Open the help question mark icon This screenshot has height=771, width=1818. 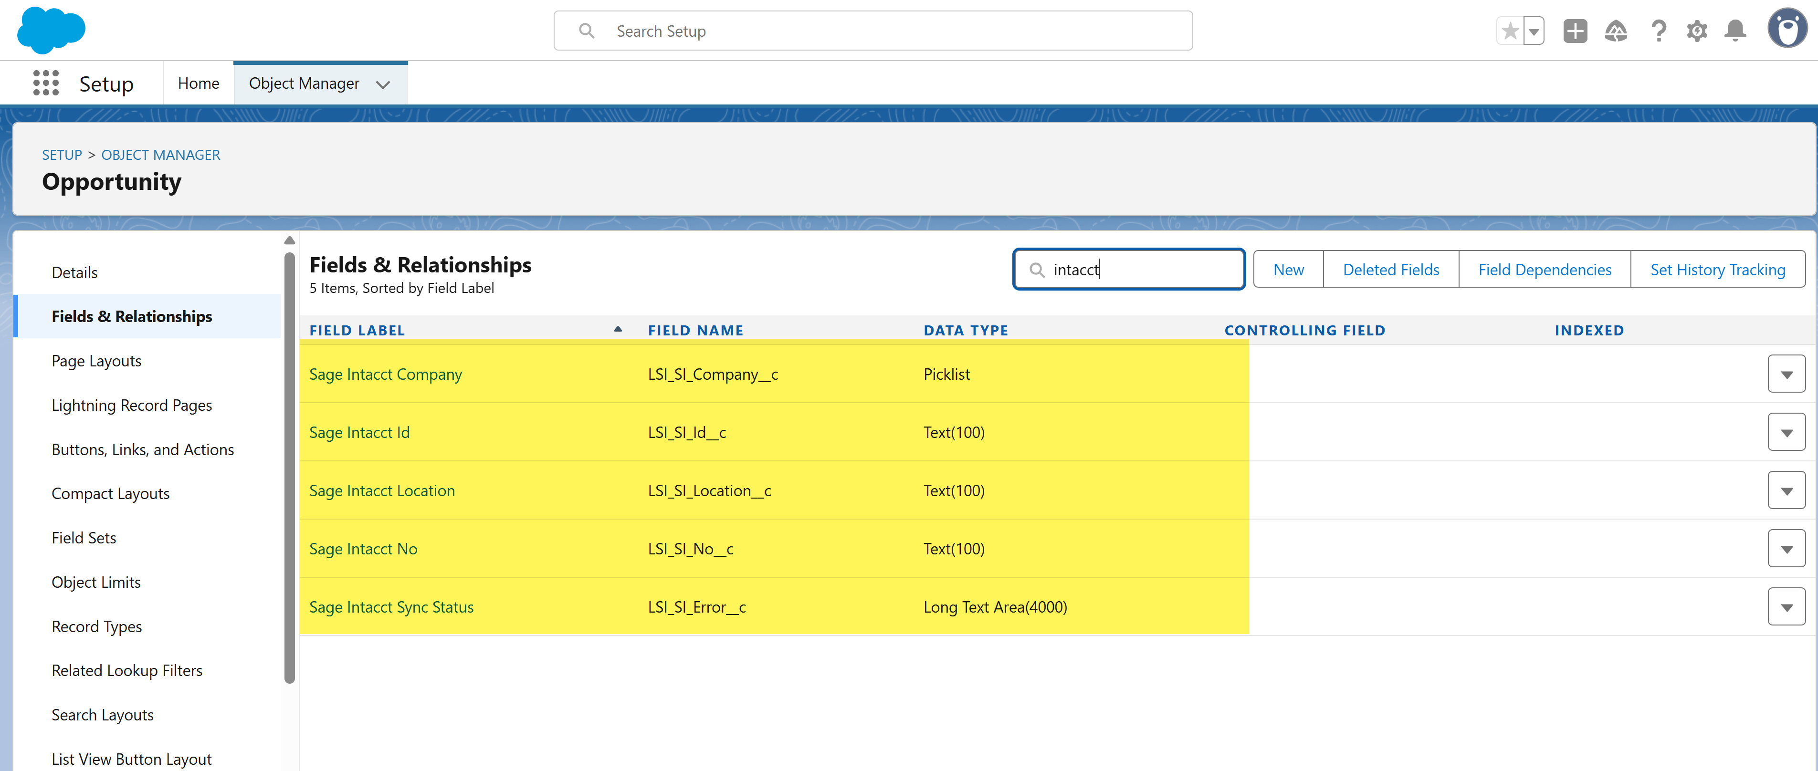pos(1659,31)
